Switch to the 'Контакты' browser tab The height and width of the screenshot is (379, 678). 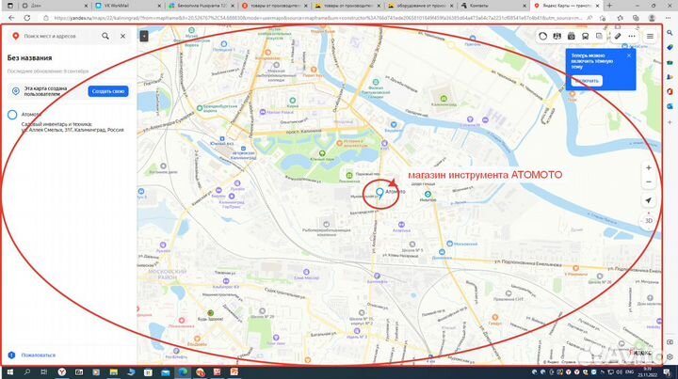[493, 6]
